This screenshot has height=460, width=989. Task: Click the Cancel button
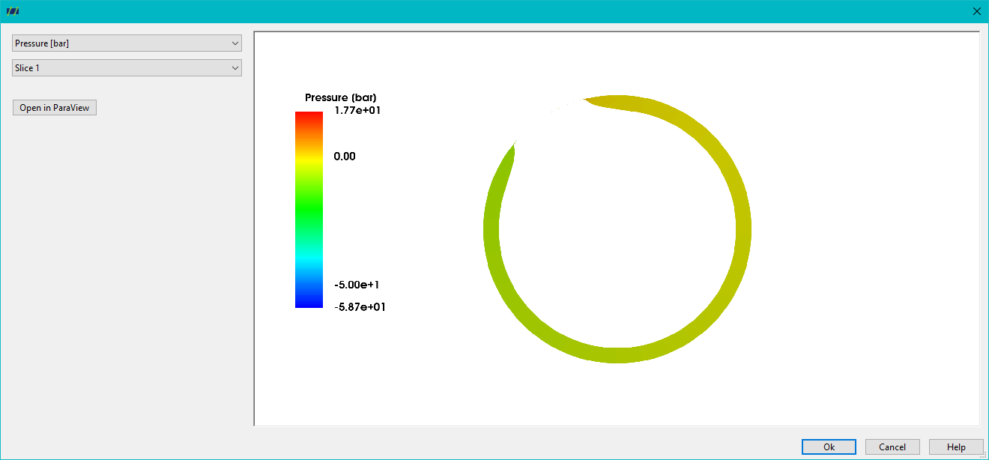click(x=892, y=447)
